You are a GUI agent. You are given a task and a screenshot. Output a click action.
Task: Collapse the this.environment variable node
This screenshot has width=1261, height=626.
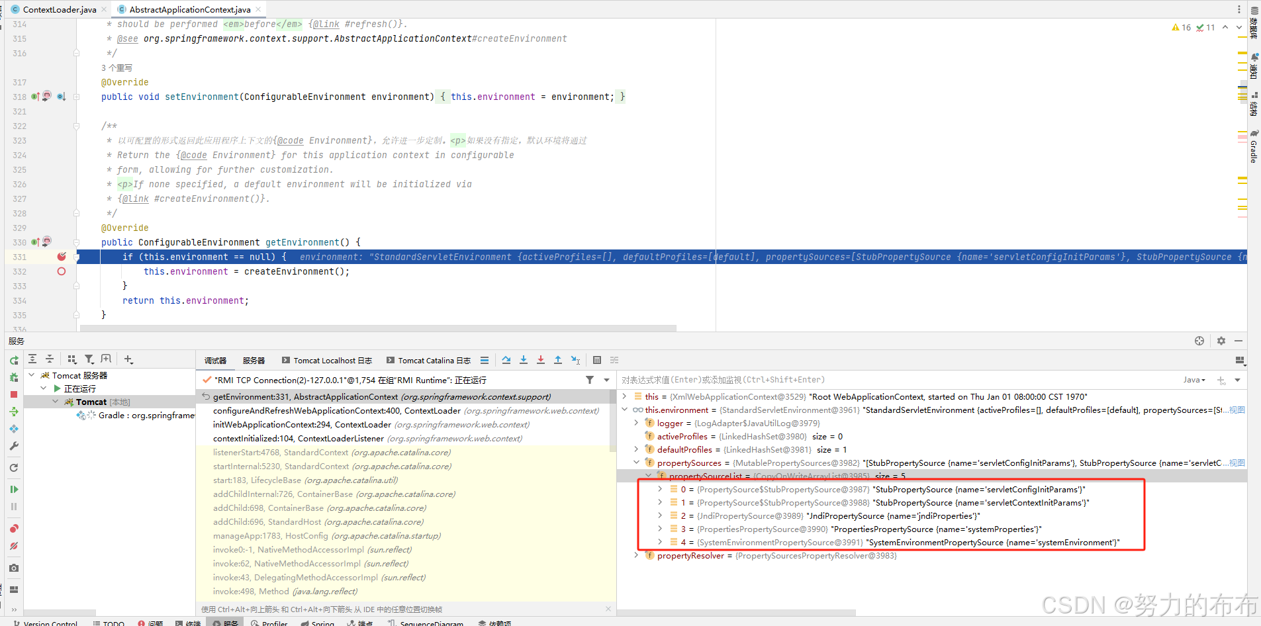click(624, 410)
